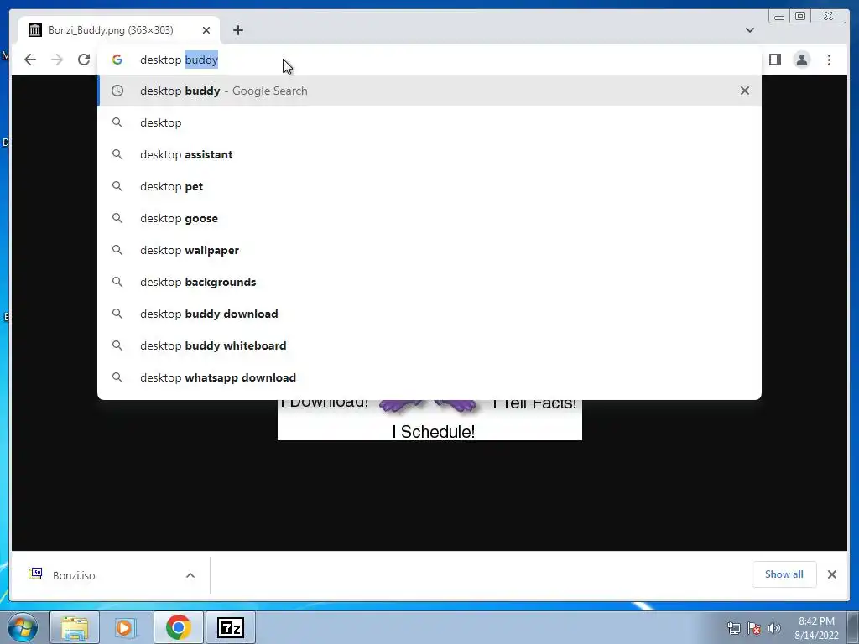This screenshot has height=644, width=859.
Task: Reload the current page
Action: [84, 60]
